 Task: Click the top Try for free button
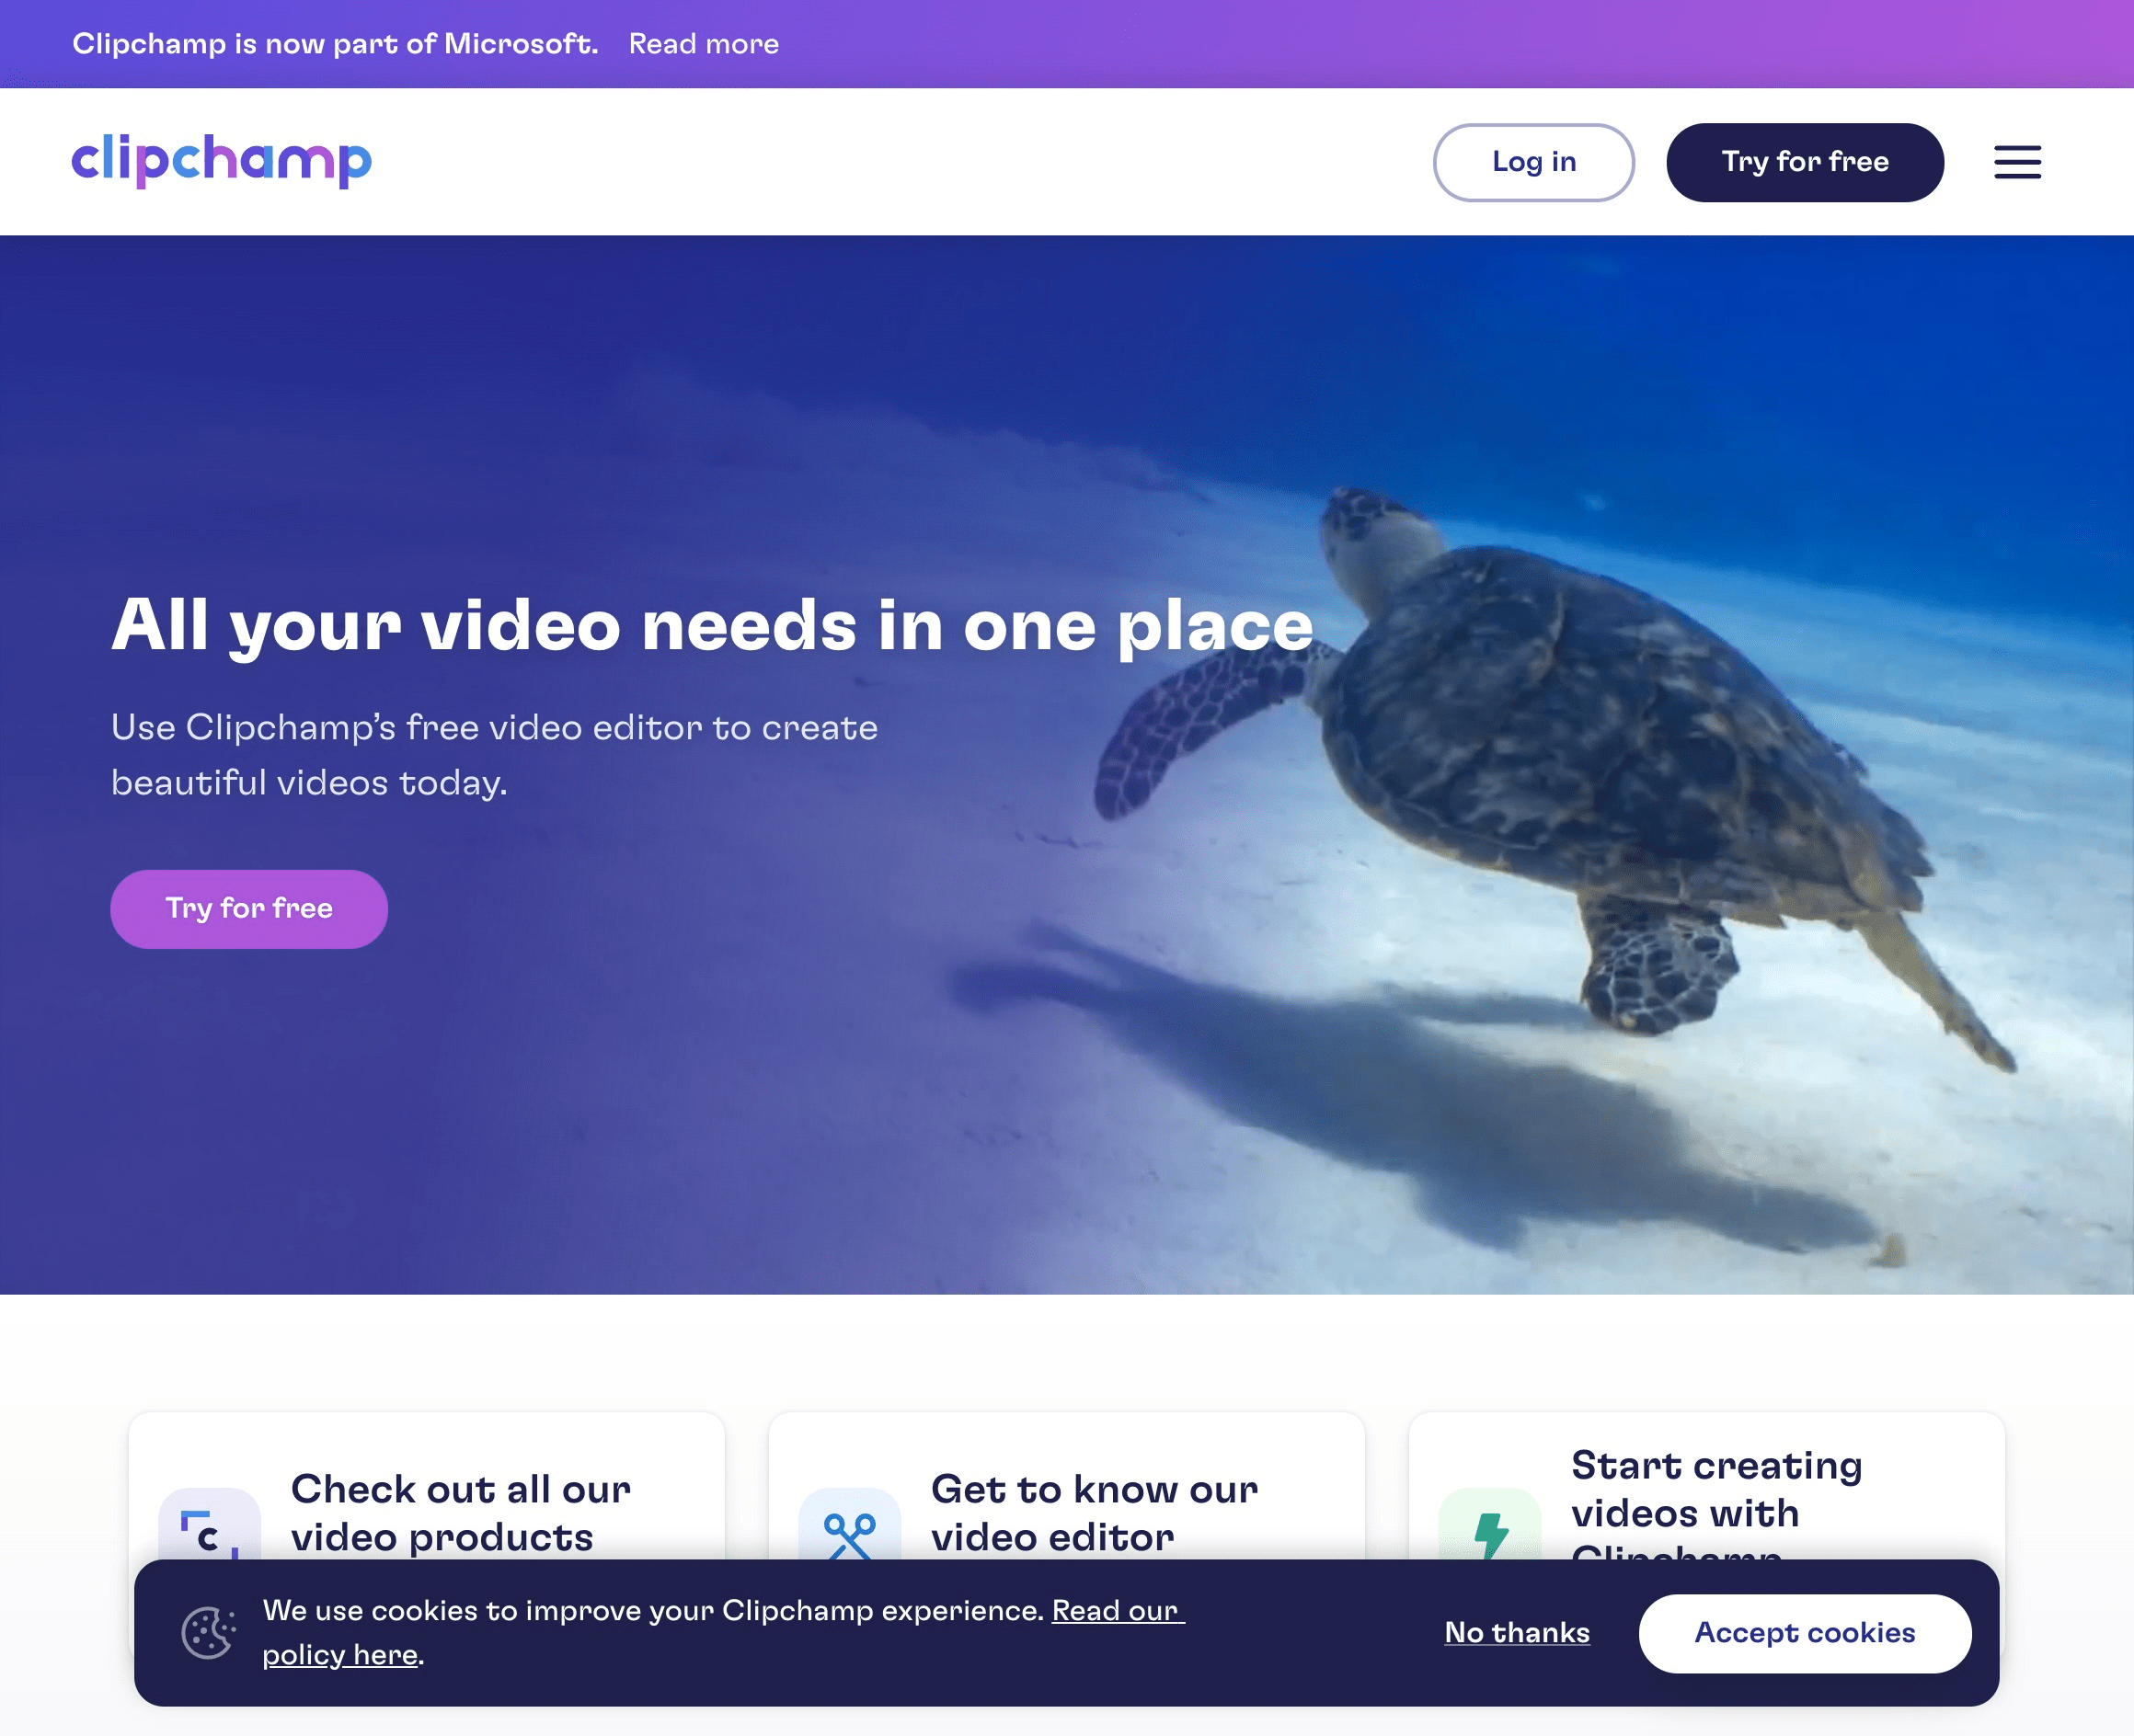point(1805,161)
